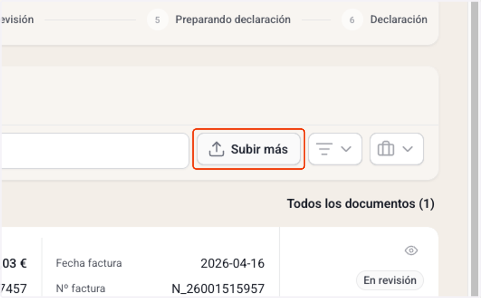Click the briefcase icon
The height and width of the screenshot is (298, 481).
(x=386, y=149)
